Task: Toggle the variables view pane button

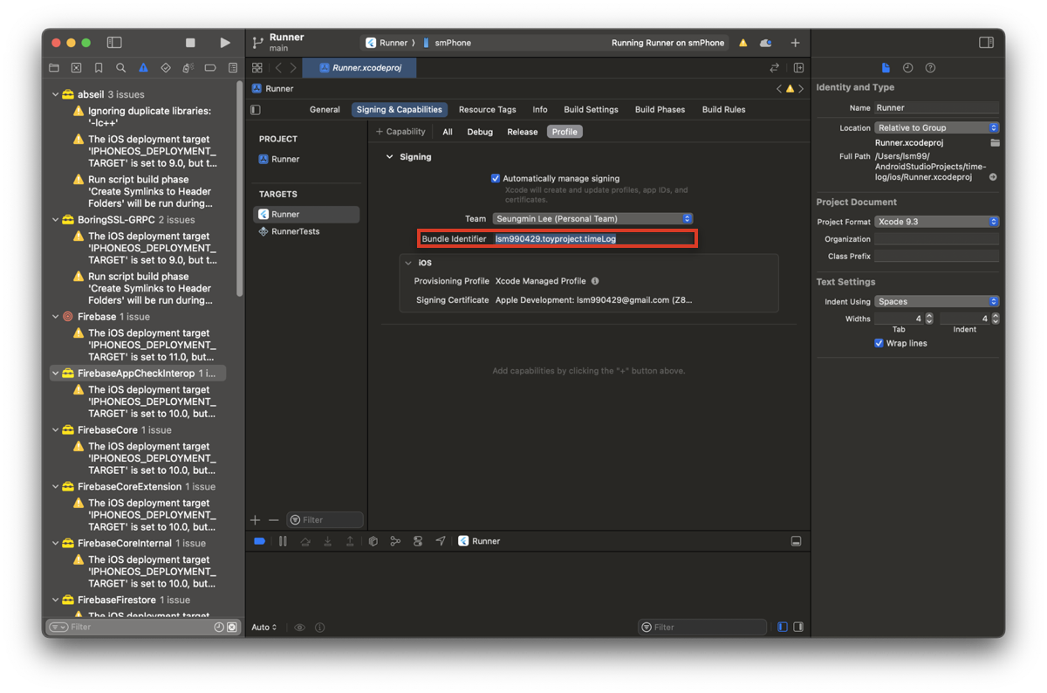Action: [783, 627]
